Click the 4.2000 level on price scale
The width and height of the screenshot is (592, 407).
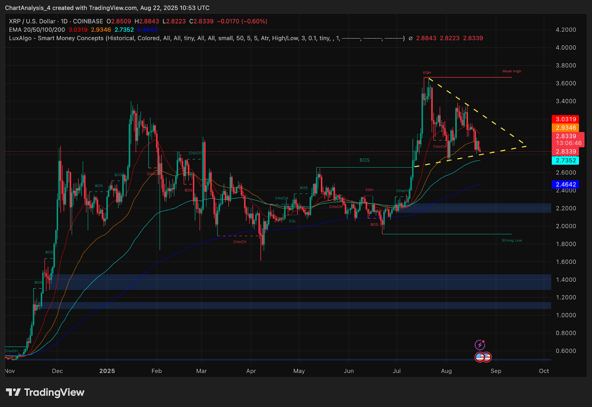(x=566, y=30)
